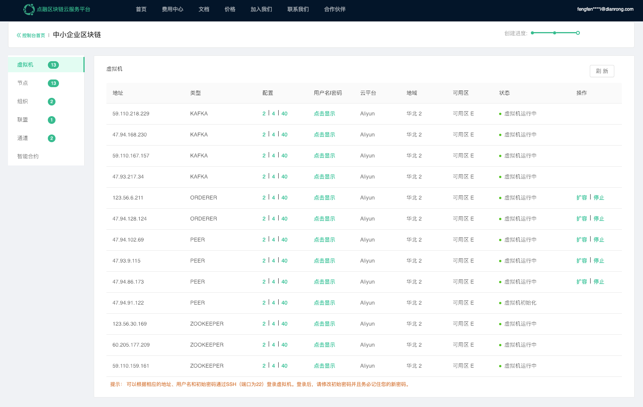643x407 pixels.
Task: Click the SSH login hint text
Action: [x=260, y=384]
